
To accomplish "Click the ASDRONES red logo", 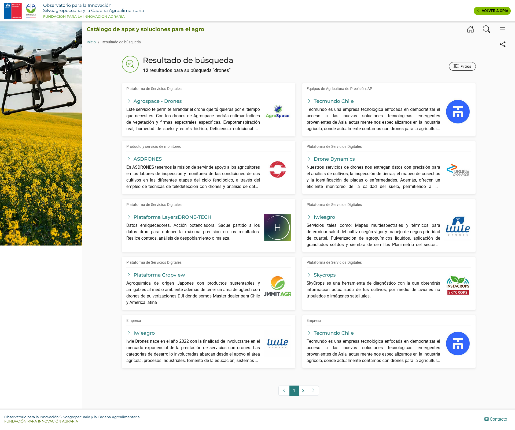I will pyautogui.click(x=278, y=169).
